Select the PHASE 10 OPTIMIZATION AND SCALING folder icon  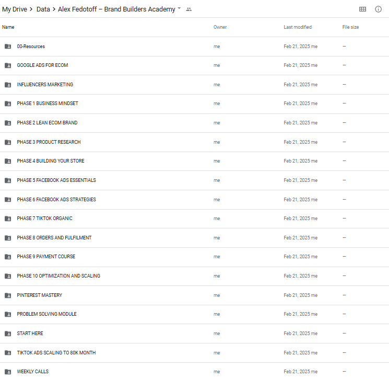8,276
